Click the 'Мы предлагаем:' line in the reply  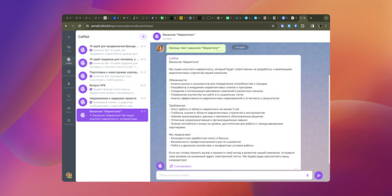tap(180, 135)
